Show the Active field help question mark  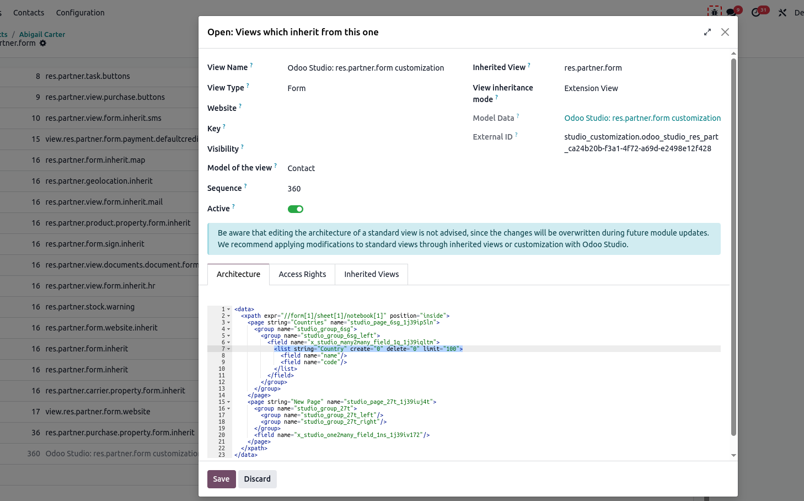(x=233, y=206)
